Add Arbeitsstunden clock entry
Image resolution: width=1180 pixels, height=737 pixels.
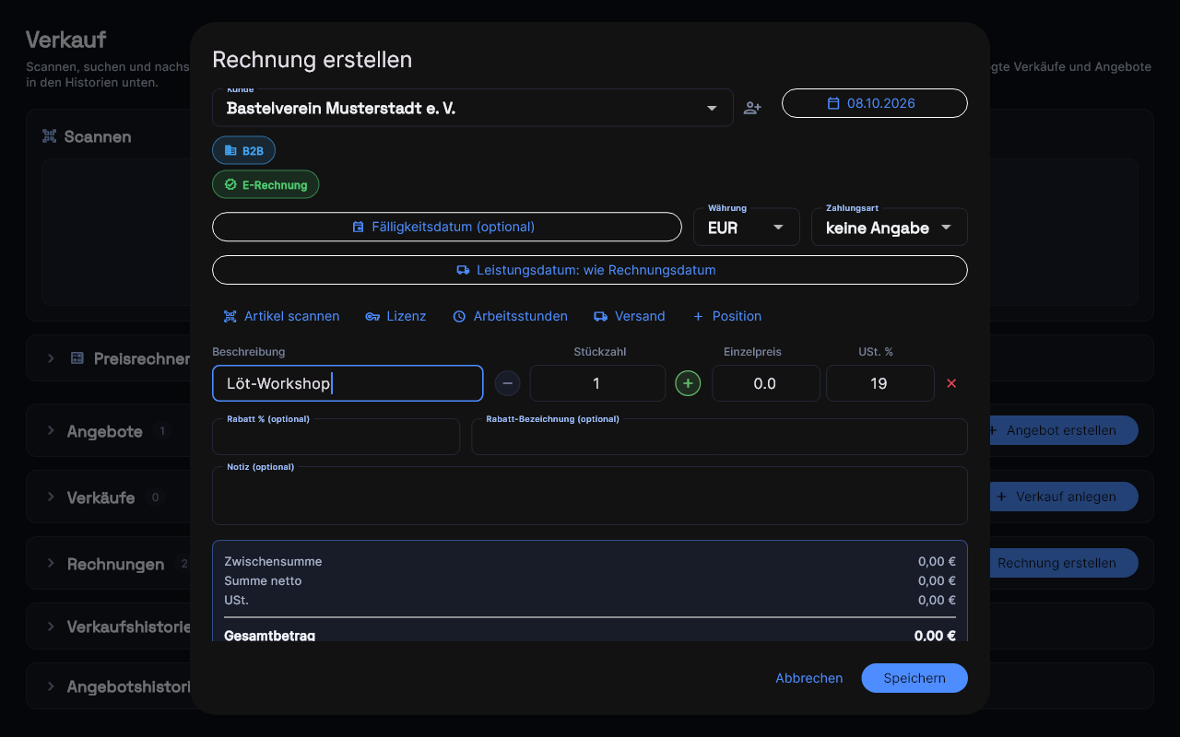click(510, 316)
